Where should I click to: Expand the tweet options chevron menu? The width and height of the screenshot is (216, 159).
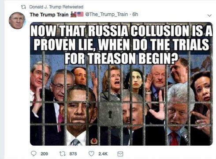[x=209, y=15]
